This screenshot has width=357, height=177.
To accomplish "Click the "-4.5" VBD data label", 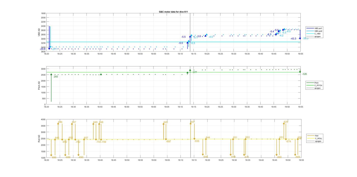I will (288, 31).
